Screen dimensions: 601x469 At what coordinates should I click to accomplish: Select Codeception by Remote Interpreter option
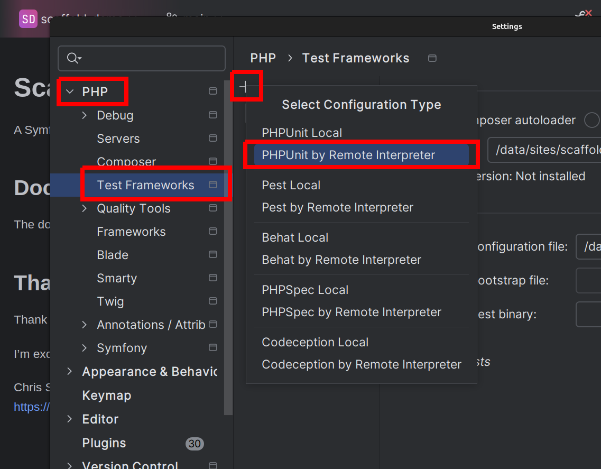tap(362, 364)
